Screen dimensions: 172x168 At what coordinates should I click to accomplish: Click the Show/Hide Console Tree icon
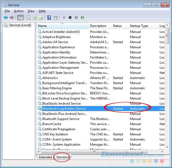click(x=20, y=18)
